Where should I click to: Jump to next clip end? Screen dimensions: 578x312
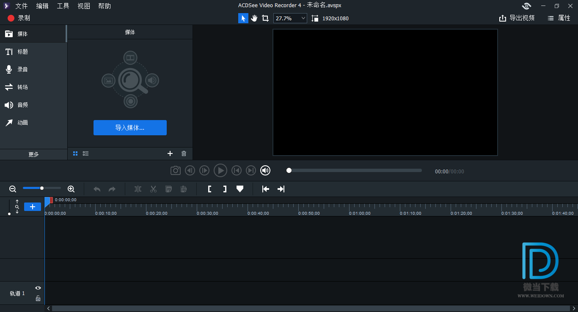(x=251, y=170)
